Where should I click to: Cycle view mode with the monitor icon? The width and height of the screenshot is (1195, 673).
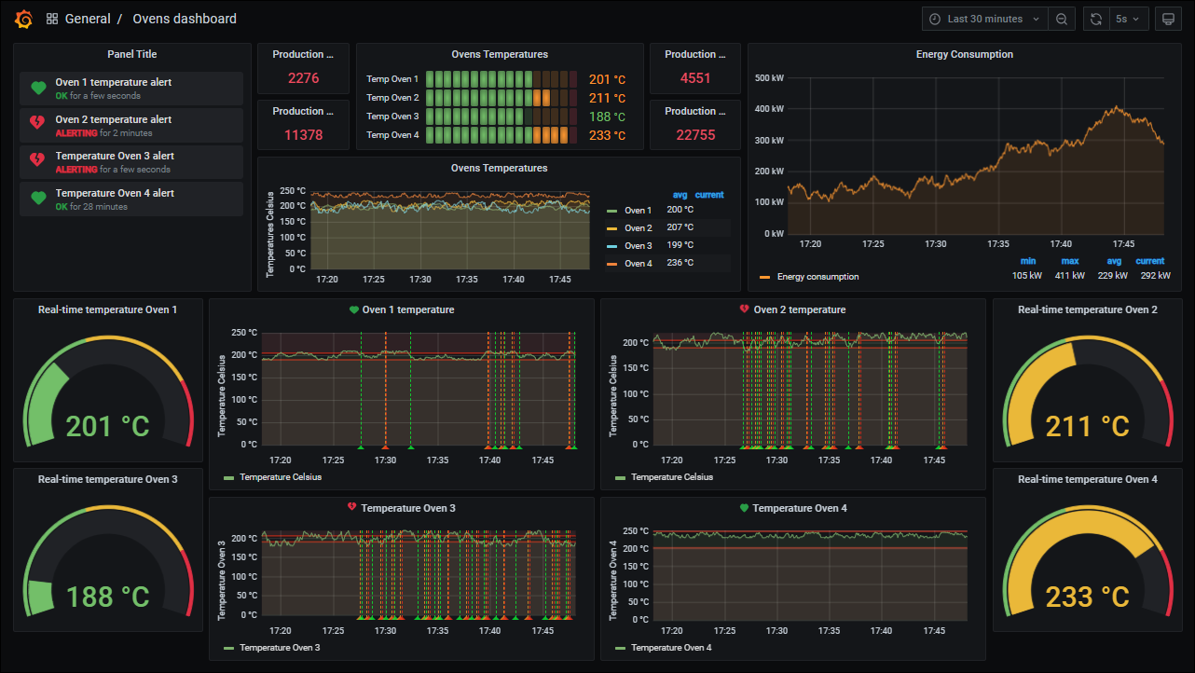pos(1167,19)
